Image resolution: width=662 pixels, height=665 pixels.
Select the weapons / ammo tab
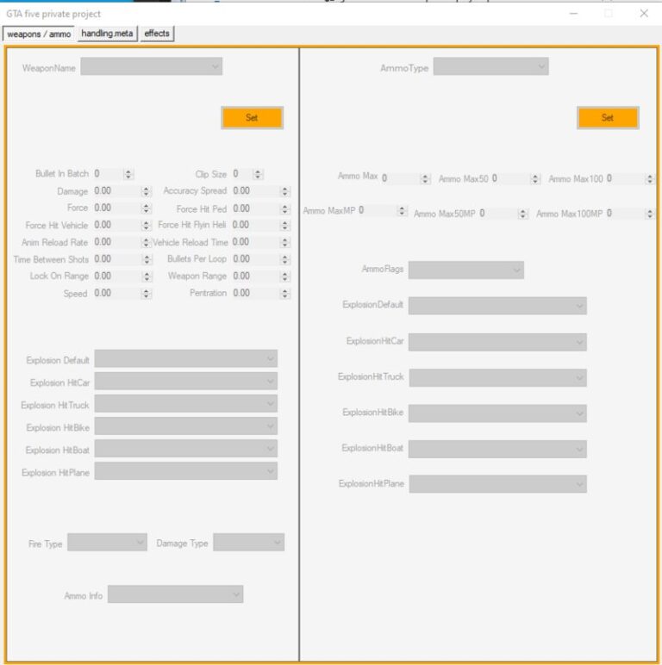click(x=39, y=34)
